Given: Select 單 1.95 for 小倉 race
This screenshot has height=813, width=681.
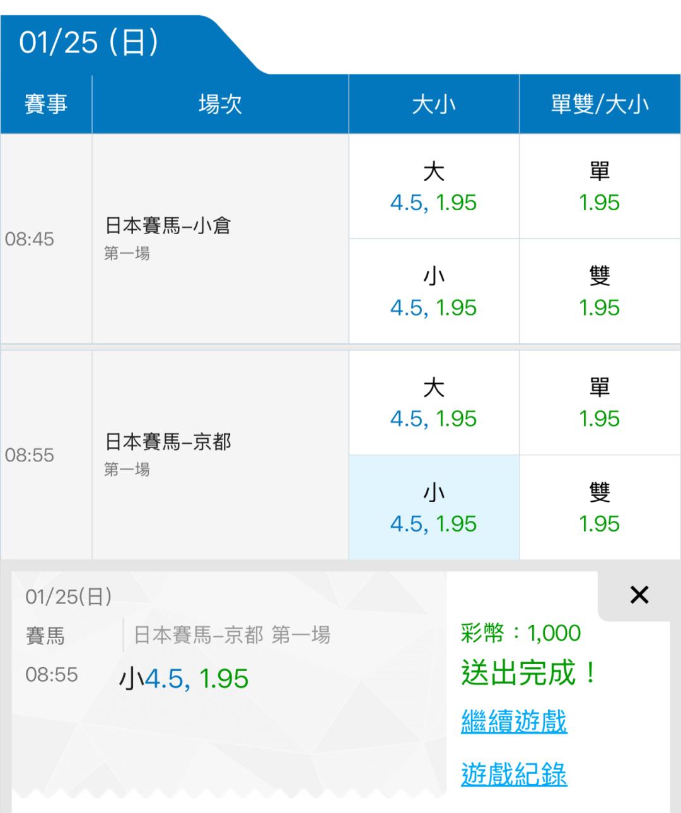Looking at the screenshot, I should coord(599,187).
